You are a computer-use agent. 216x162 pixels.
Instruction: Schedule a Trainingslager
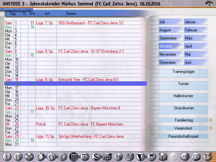click(183, 74)
